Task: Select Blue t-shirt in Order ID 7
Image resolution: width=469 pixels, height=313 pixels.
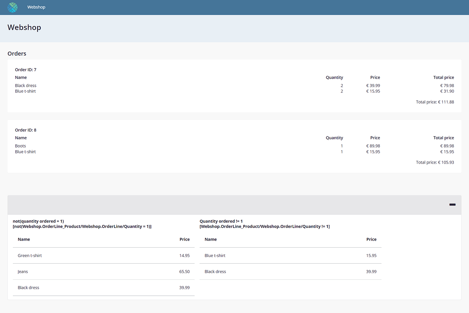Action: coord(25,91)
